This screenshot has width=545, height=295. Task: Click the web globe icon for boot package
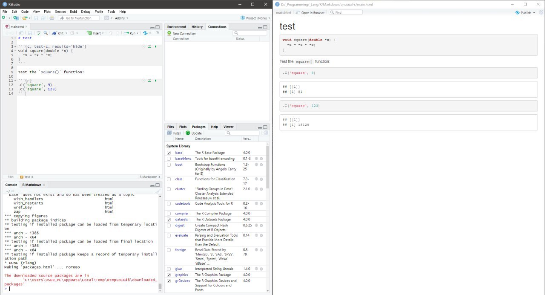point(256,165)
